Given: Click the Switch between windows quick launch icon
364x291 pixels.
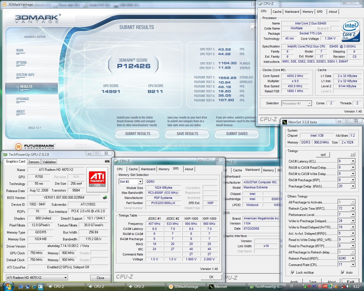Looking at the screenshot, I should pyautogui.click(x=27, y=287).
